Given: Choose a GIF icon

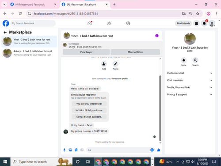Looking at the screenshot, I should 82,150.
